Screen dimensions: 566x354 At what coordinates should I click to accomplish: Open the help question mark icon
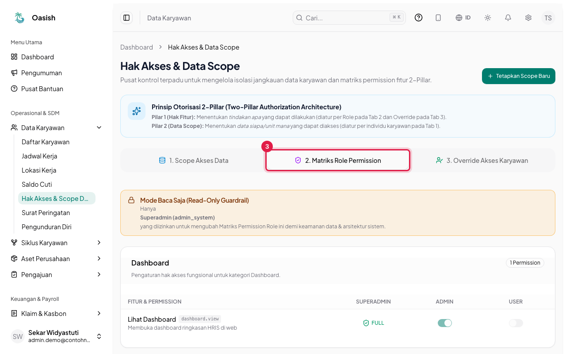pos(418,18)
